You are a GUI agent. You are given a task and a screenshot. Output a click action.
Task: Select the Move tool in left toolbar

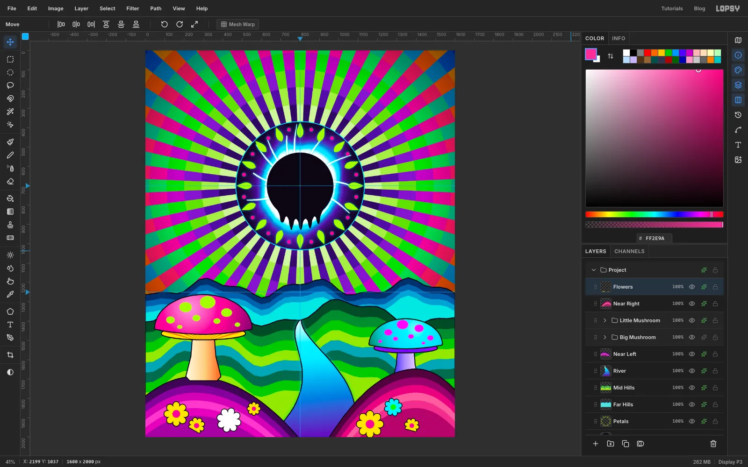click(x=10, y=42)
